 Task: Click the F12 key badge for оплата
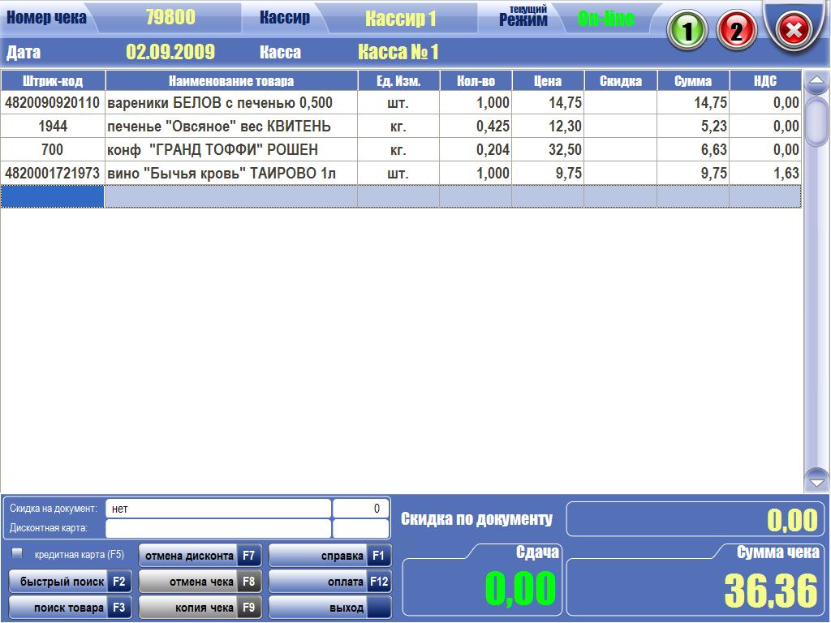coord(379,582)
